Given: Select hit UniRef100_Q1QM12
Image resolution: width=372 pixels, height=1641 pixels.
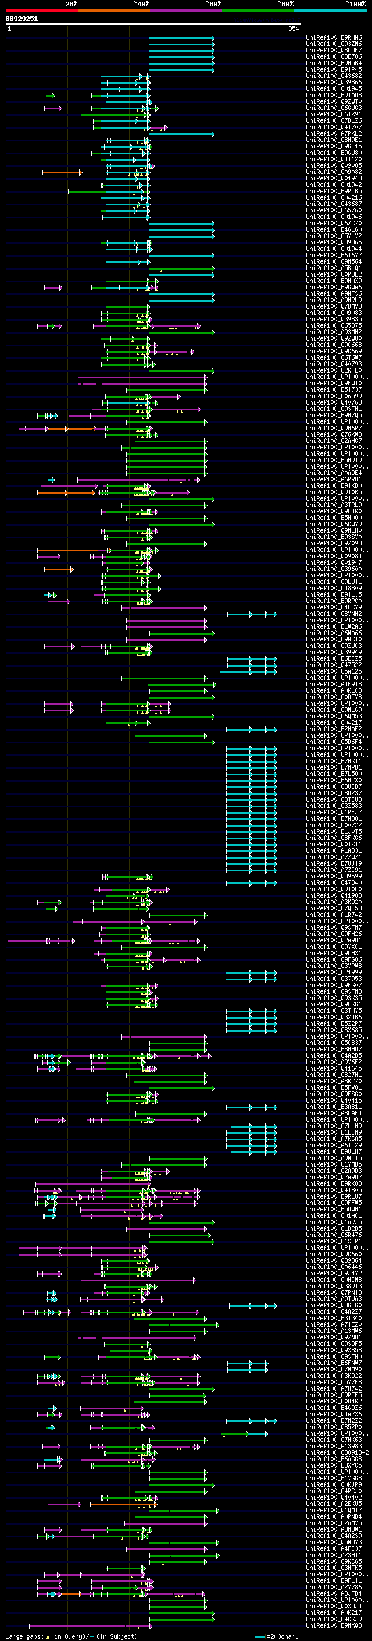Looking at the screenshot, I should click(334, 1511).
